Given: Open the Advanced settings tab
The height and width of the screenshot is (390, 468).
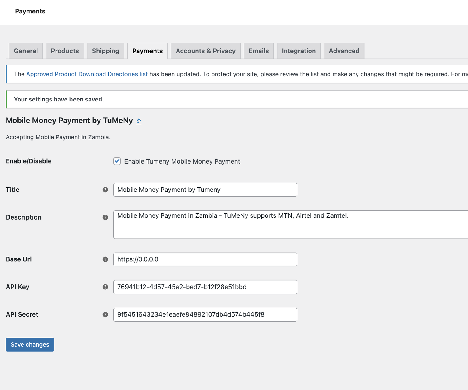Looking at the screenshot, I should (x=344, y=51).
